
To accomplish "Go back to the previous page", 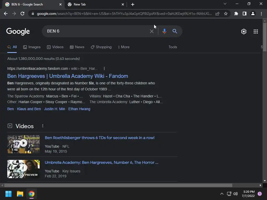I will 6,14.
